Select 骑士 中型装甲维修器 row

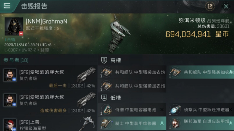tap(132, 123)
